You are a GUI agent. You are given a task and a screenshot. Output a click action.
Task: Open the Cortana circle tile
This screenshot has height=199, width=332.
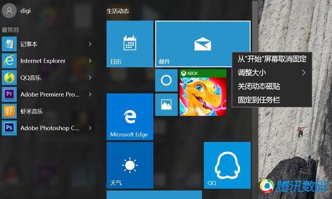point(166,80)
